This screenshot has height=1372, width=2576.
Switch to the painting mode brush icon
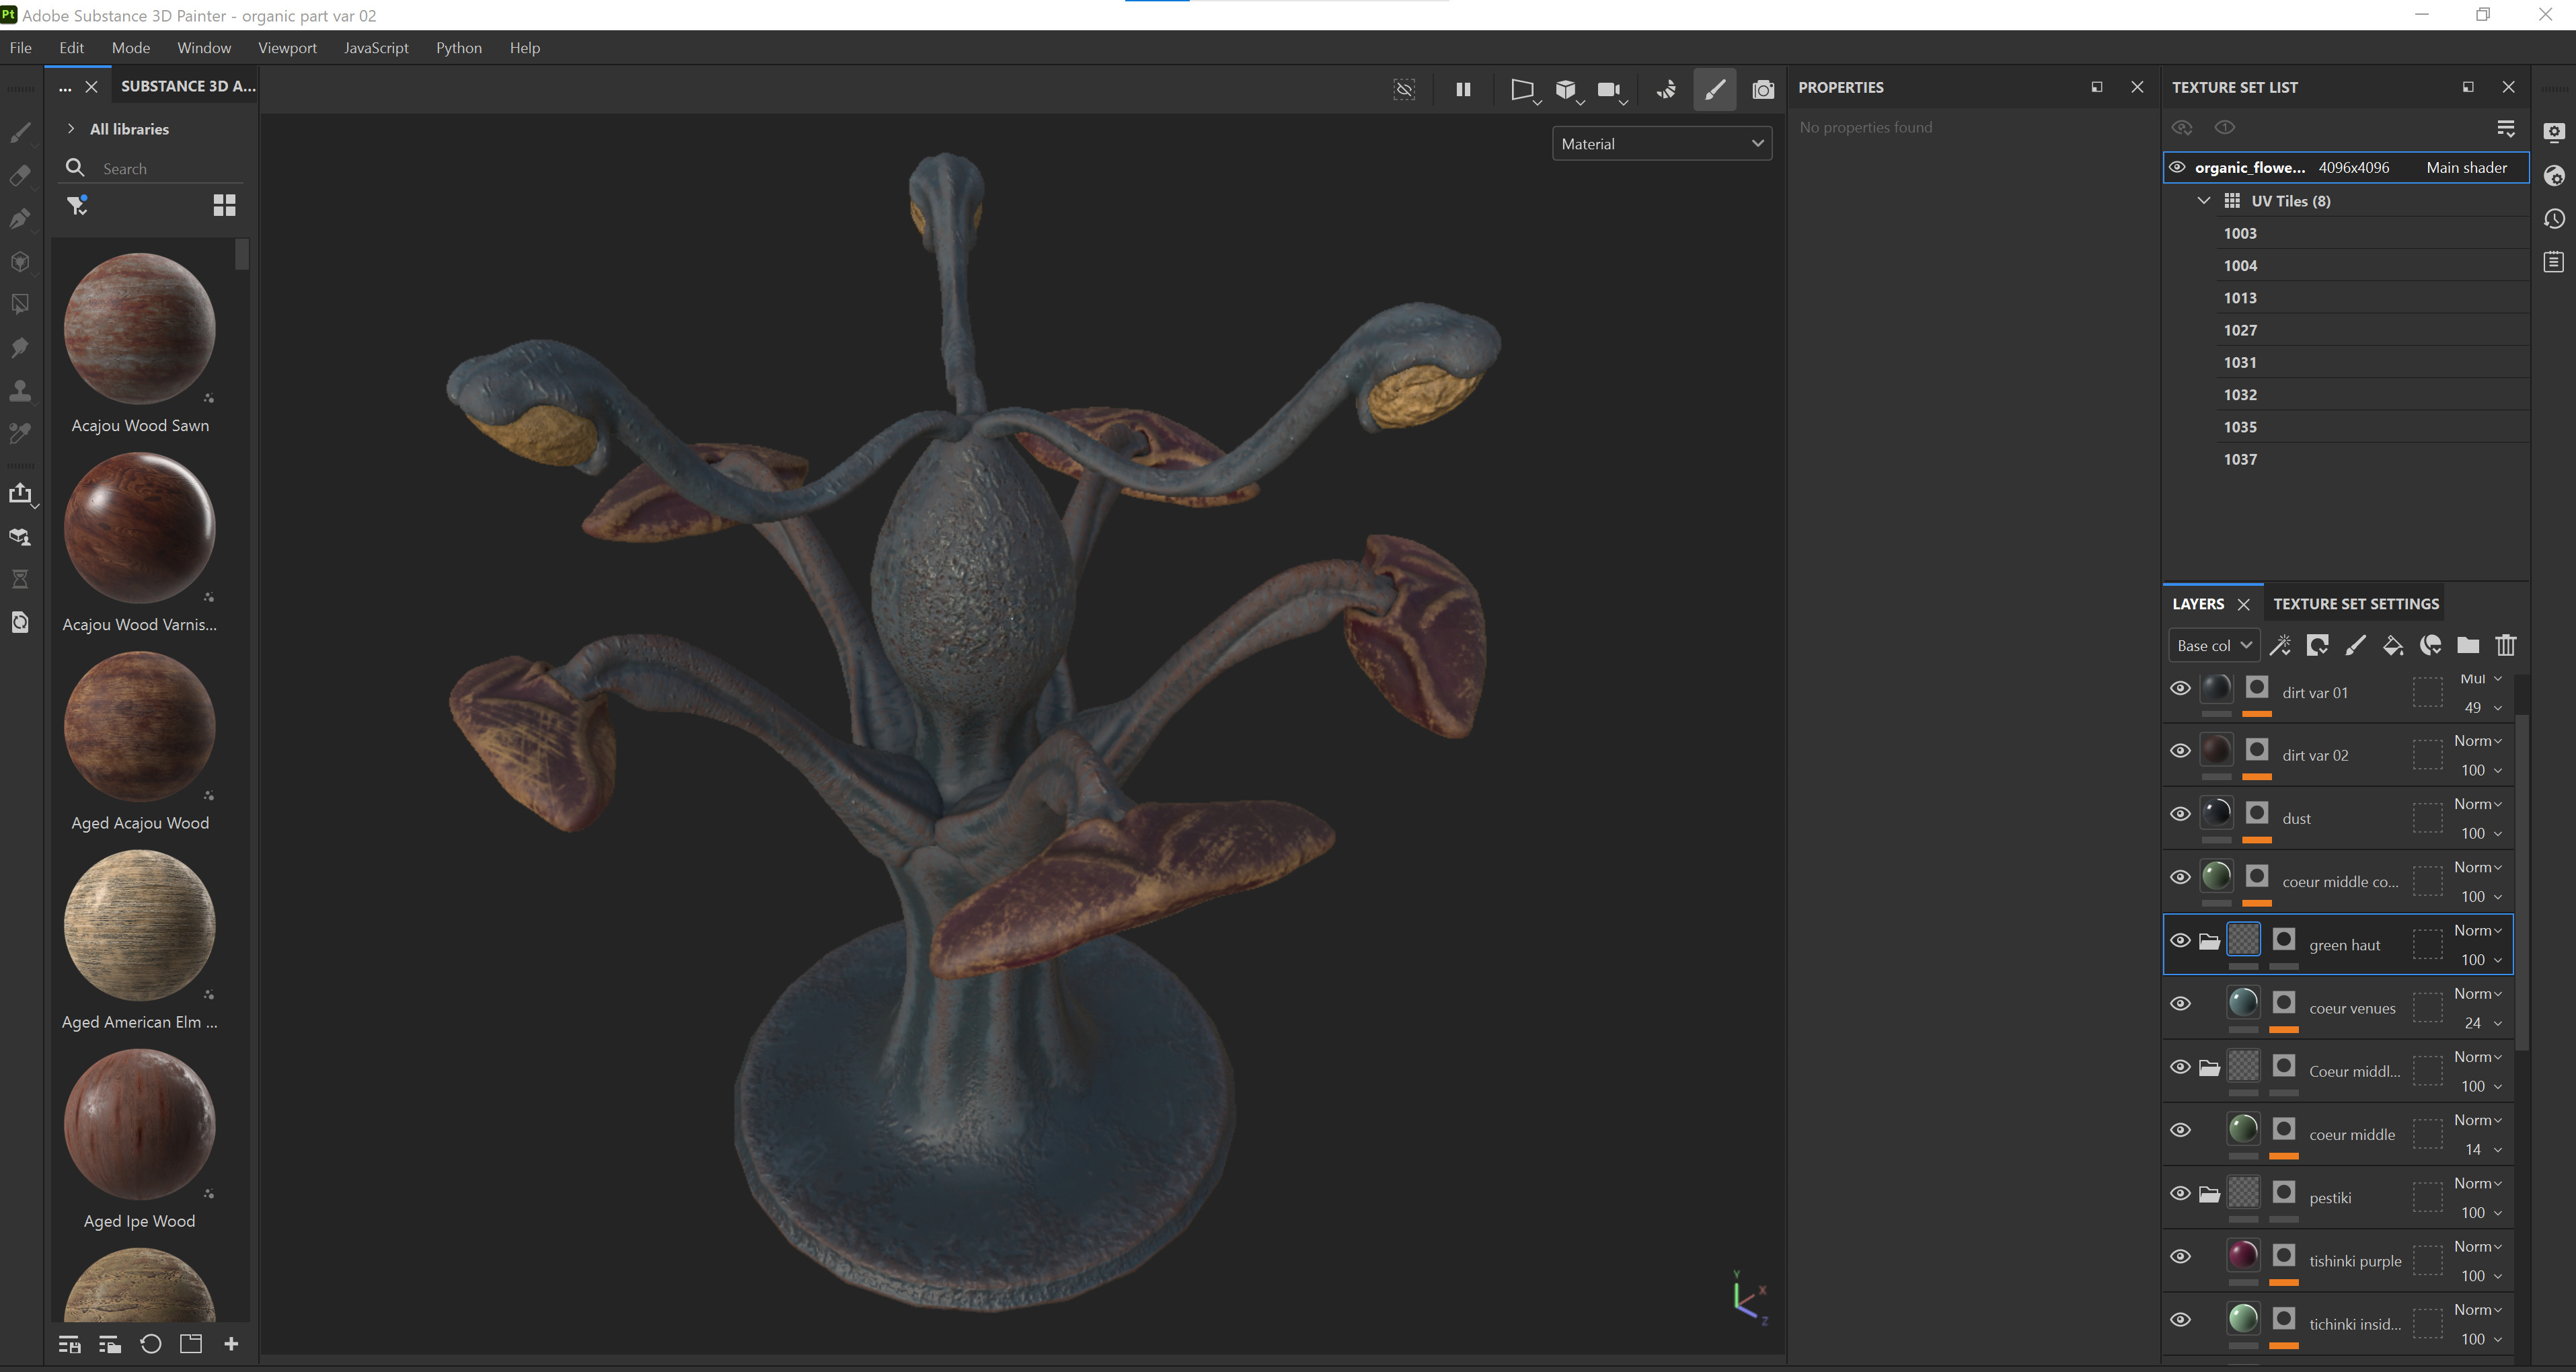pyautogui.click(x=1714, y=89)
